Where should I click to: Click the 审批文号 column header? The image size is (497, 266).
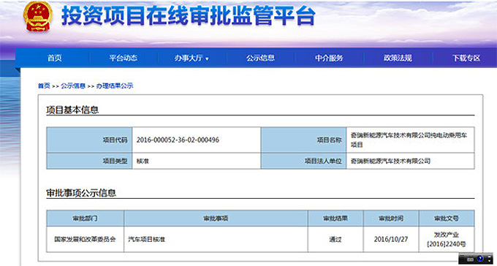point(447,218)
